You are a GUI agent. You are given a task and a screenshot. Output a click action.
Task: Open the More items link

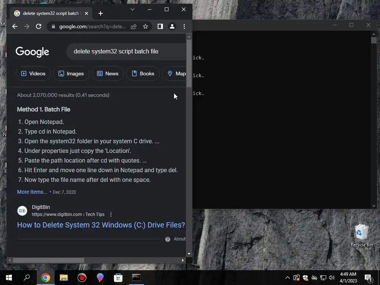pos(32,192)
